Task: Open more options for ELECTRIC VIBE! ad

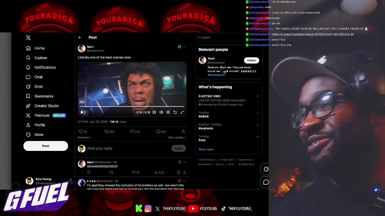Action: 257,96
